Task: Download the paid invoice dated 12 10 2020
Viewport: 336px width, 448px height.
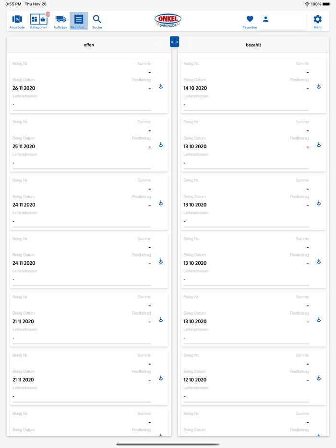Action: (x=319, y=378)
